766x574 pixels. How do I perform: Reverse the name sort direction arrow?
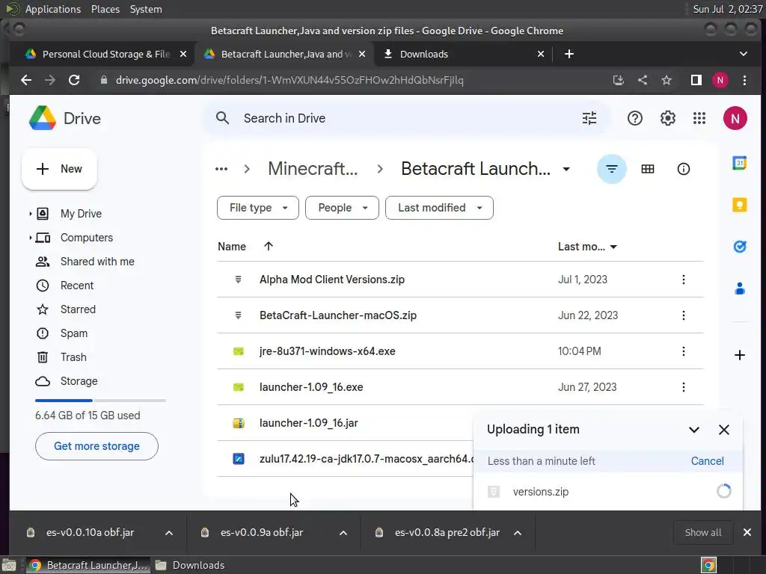click(x=269, y=247)
